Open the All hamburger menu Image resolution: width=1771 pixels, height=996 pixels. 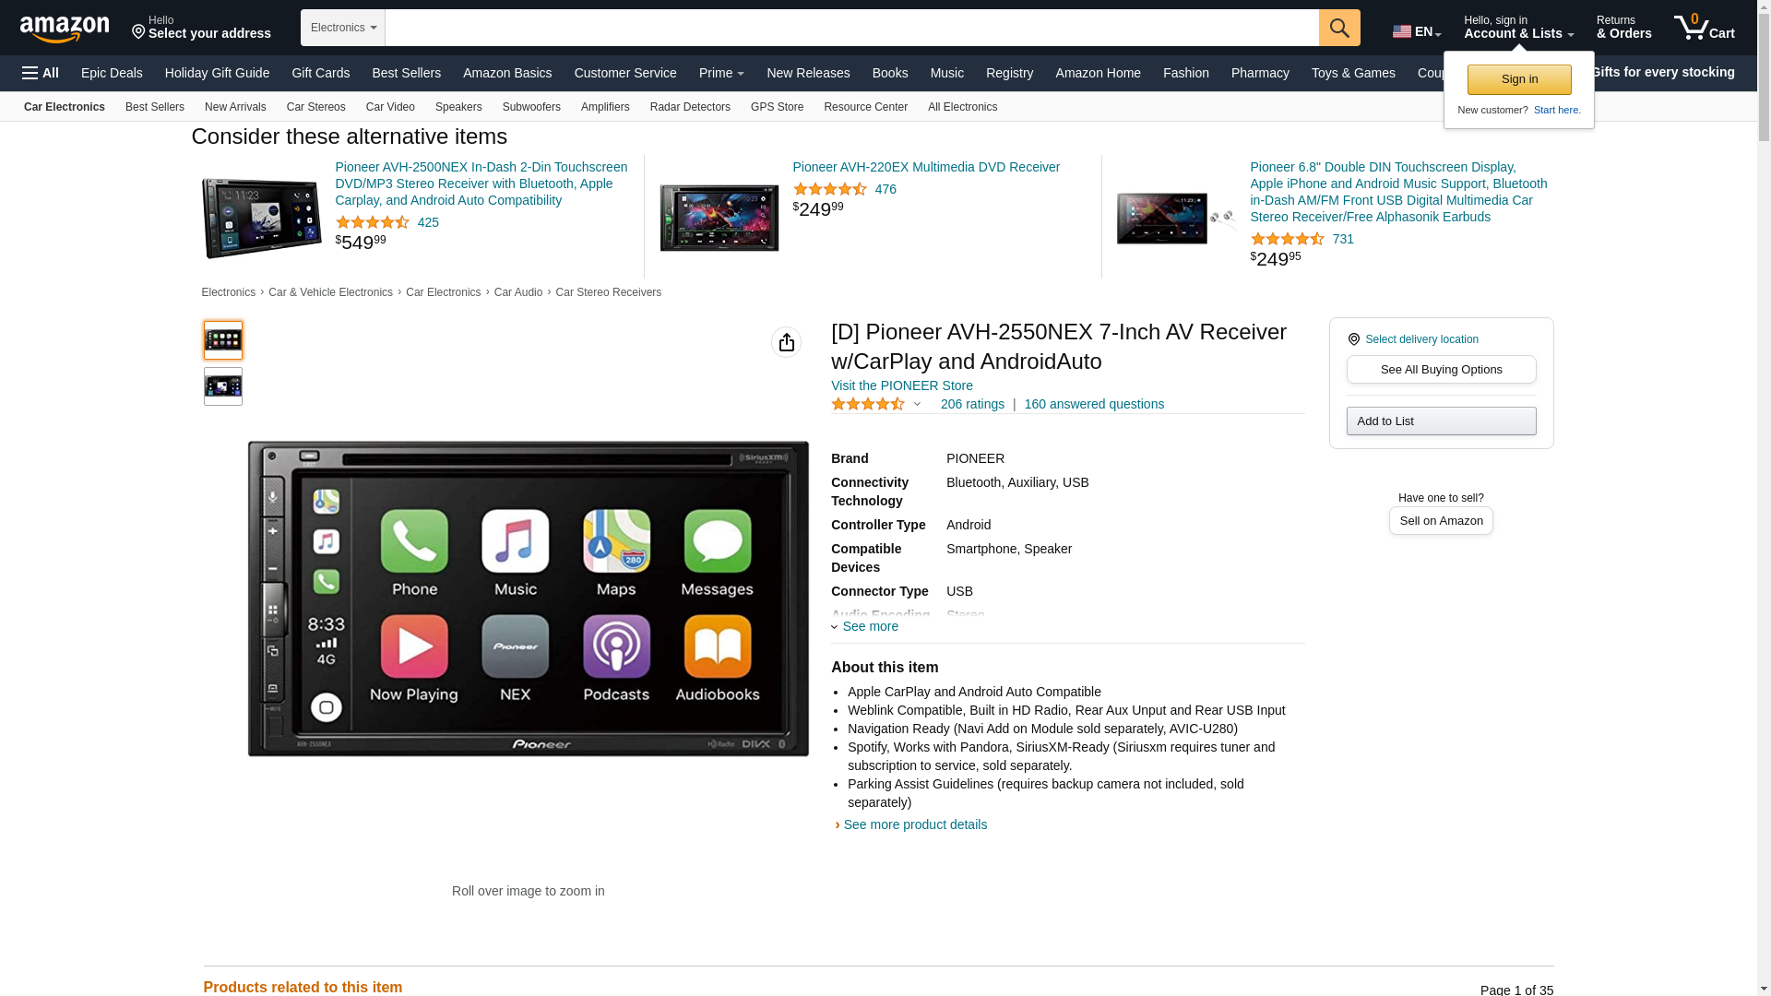(x=41, y=73)
